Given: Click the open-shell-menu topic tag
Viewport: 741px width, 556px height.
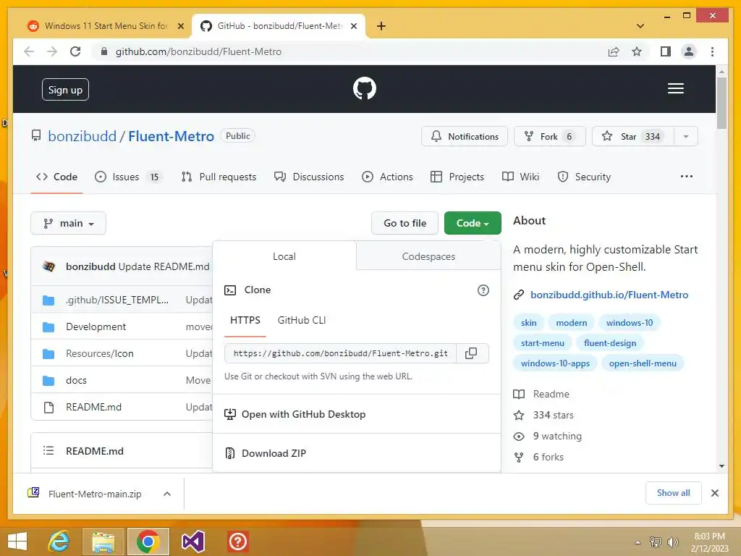Looking at the screenshot, I should (x=643, y=363).
